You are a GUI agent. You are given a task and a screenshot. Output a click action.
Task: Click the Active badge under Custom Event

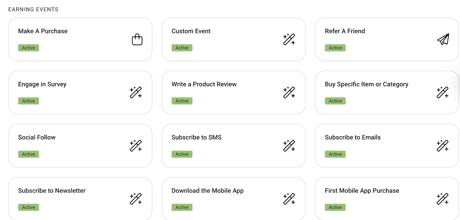coord(182,48)
